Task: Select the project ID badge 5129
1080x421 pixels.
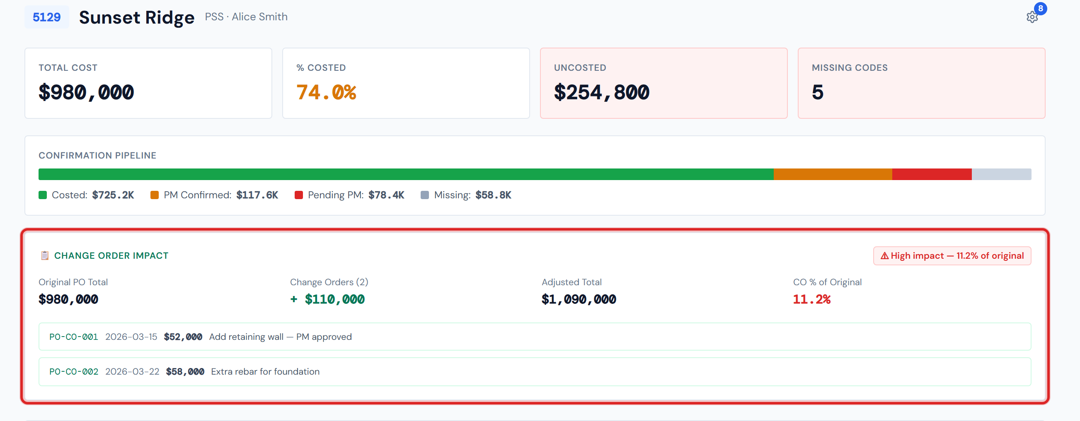Action: [46, 17]
